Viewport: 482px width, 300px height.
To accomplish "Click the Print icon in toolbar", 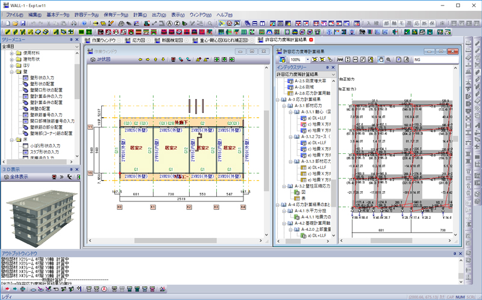I will pyautogui.click(x=73, y=23).
